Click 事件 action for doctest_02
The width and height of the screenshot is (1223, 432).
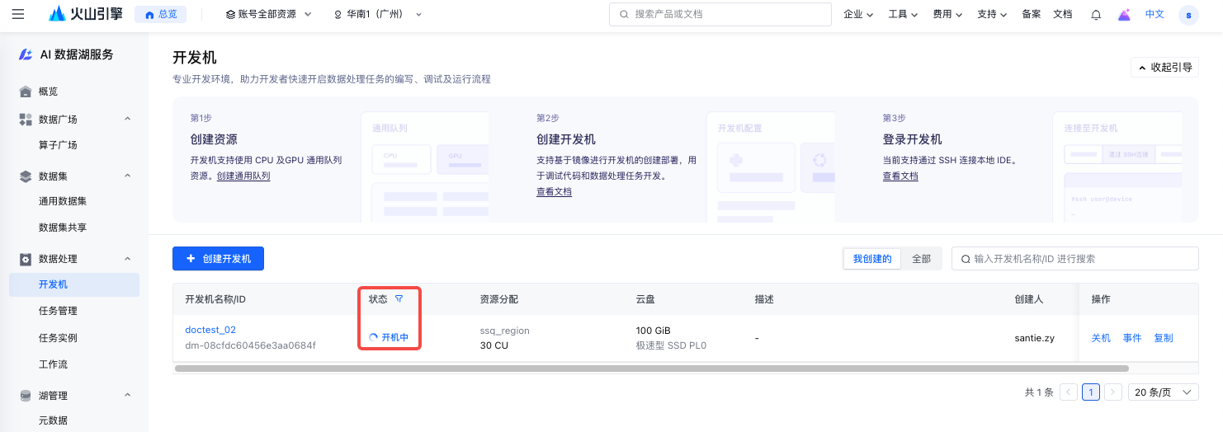pos(1132,338)
